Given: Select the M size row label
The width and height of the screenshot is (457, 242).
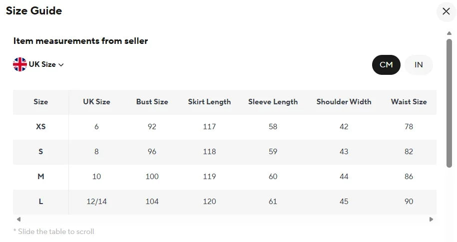Looking at the screenshot, I should (41, 177).
